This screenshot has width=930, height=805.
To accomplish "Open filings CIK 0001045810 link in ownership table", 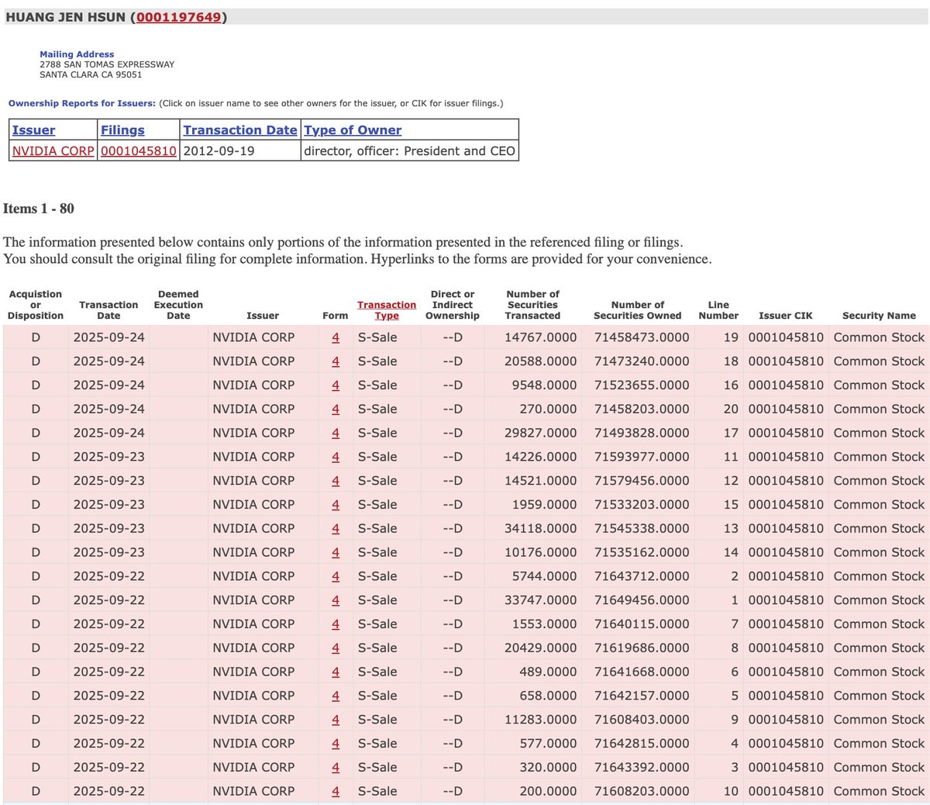I will 139,151.
